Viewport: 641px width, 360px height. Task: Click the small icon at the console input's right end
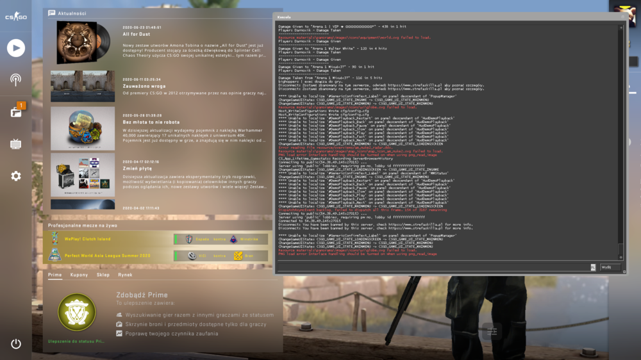point(593,267)
